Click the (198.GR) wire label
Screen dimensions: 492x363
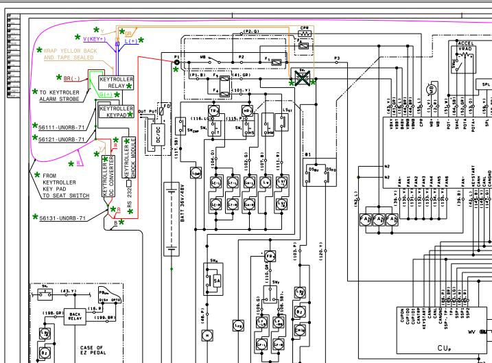tap(54, 313)
